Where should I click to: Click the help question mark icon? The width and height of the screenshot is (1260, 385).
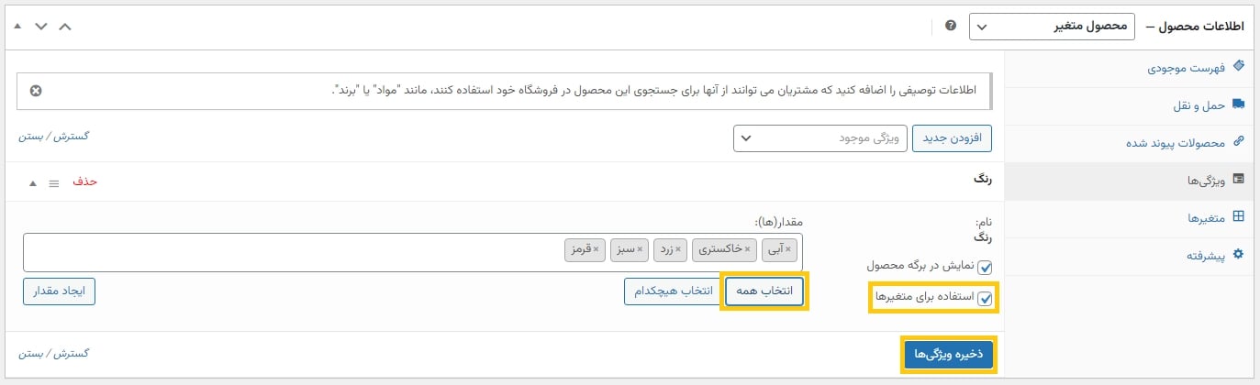[x=950, y=26]
